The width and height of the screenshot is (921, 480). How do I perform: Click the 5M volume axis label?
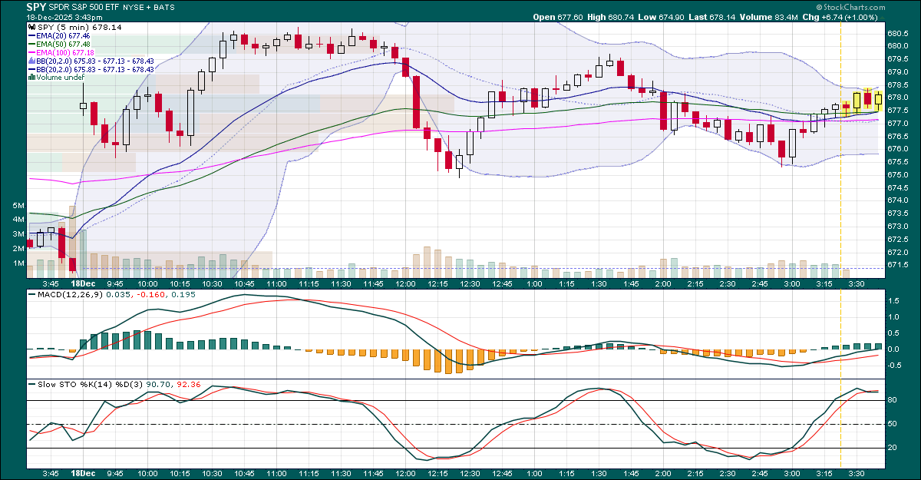[19, 207]
